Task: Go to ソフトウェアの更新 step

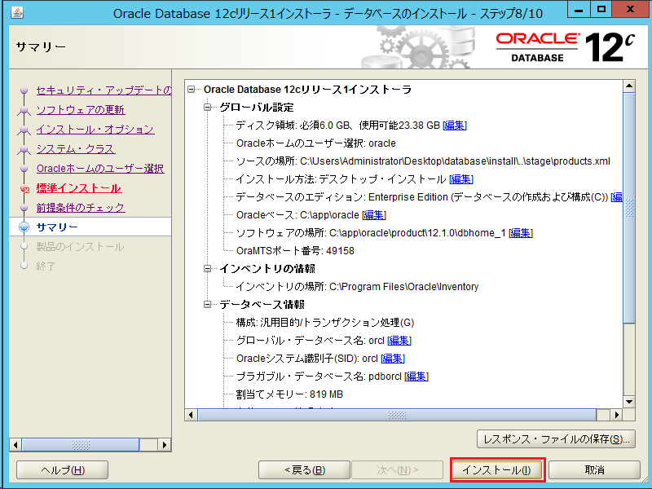Action: pyautogui.click(x=81, y=110)
